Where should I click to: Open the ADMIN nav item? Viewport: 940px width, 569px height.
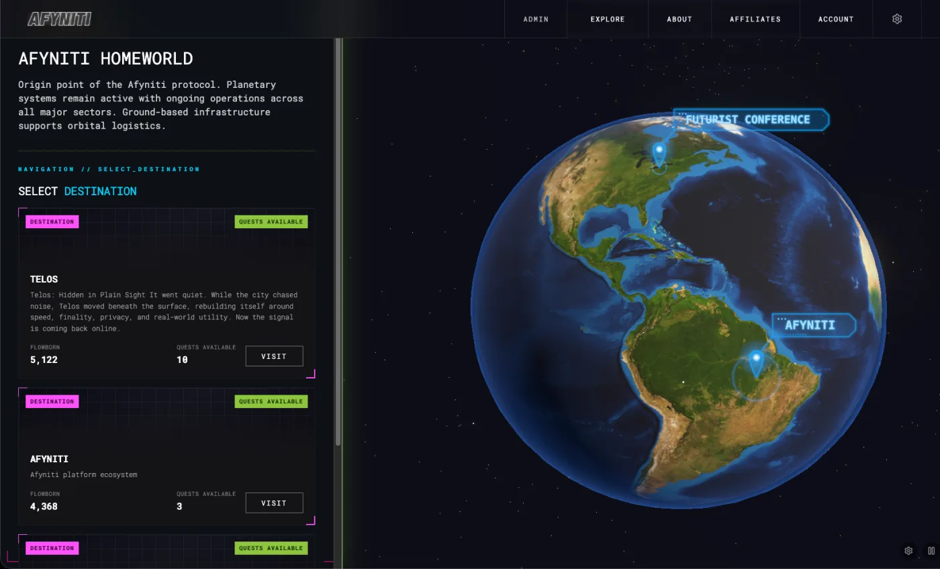536,19
